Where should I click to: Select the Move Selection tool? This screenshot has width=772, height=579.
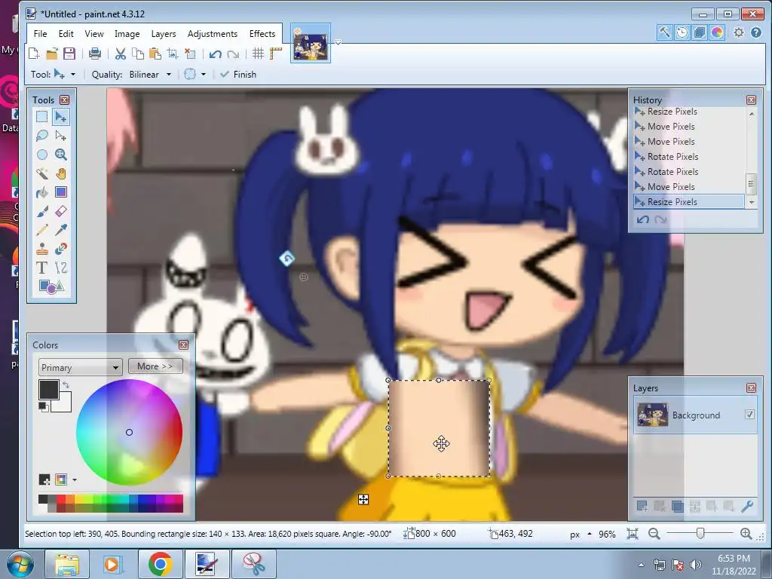coord(60,136)
